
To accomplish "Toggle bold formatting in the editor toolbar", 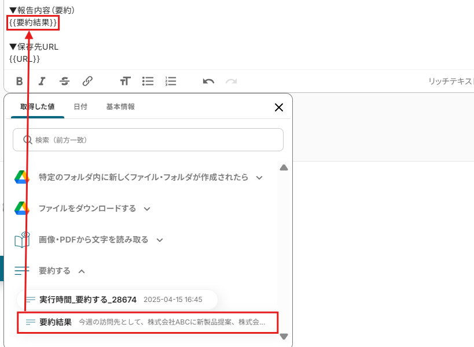I will (19, 81).
